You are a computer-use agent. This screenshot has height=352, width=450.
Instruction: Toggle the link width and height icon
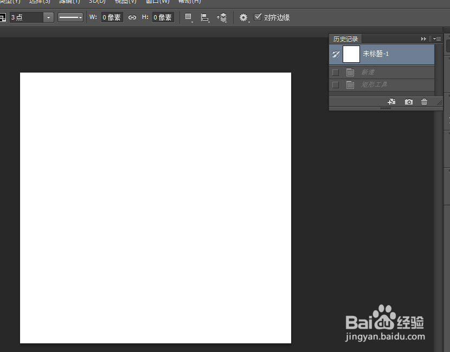tap(132, 17)
